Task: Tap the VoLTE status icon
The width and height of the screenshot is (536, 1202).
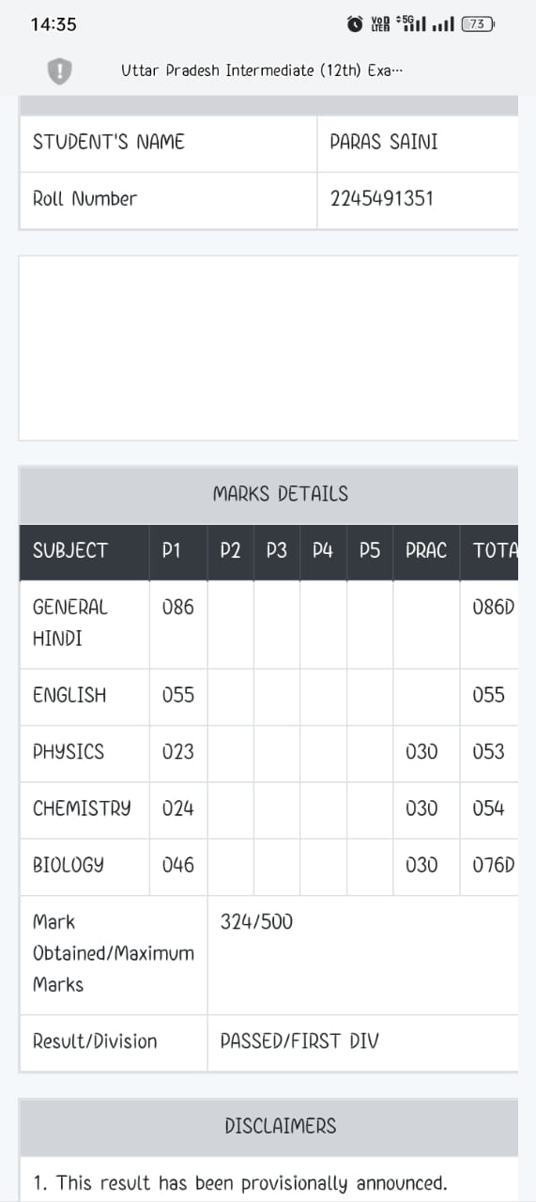Action: click(380, 24)
